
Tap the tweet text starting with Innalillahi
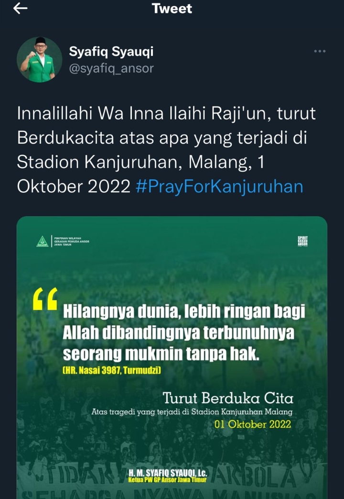coord(166,150)
